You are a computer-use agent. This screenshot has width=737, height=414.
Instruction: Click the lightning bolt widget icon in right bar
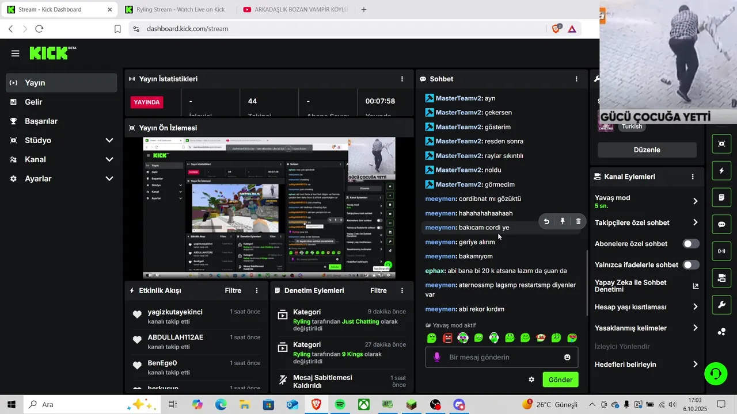click(721, 171)
